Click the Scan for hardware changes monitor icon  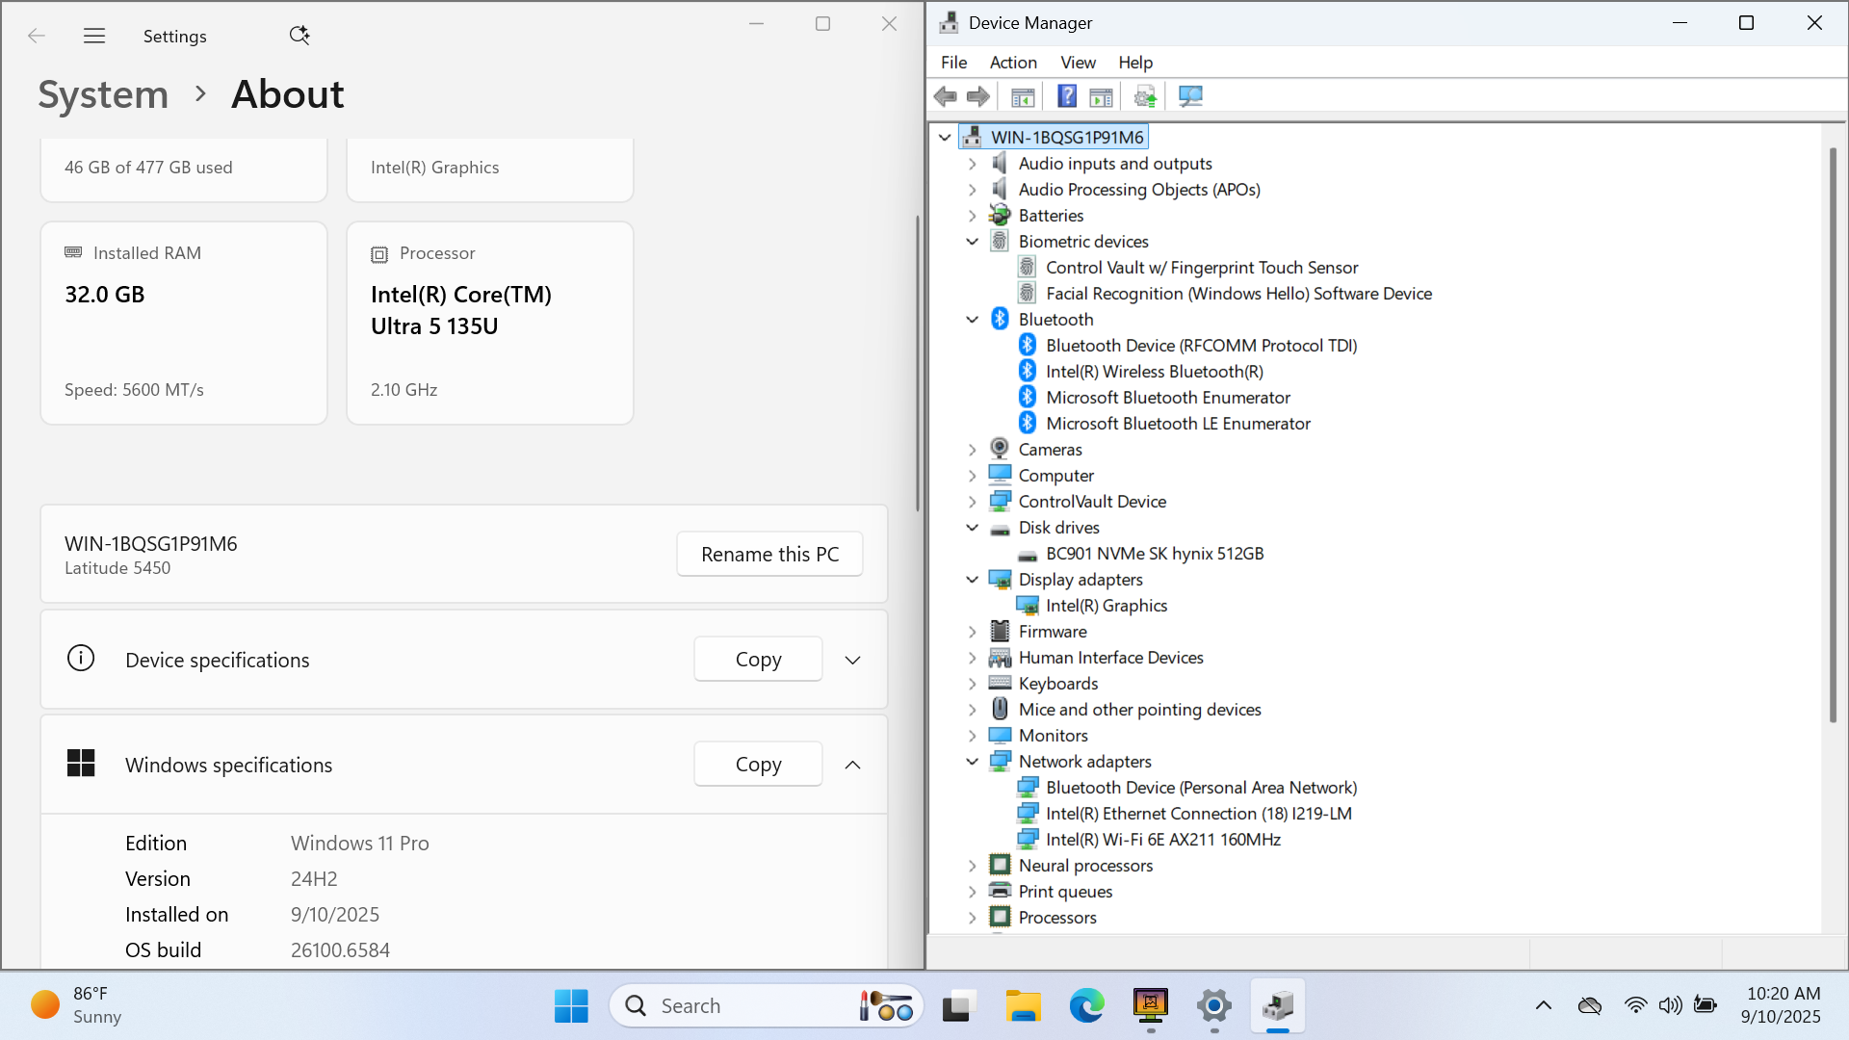click(x=1190, y=96)
